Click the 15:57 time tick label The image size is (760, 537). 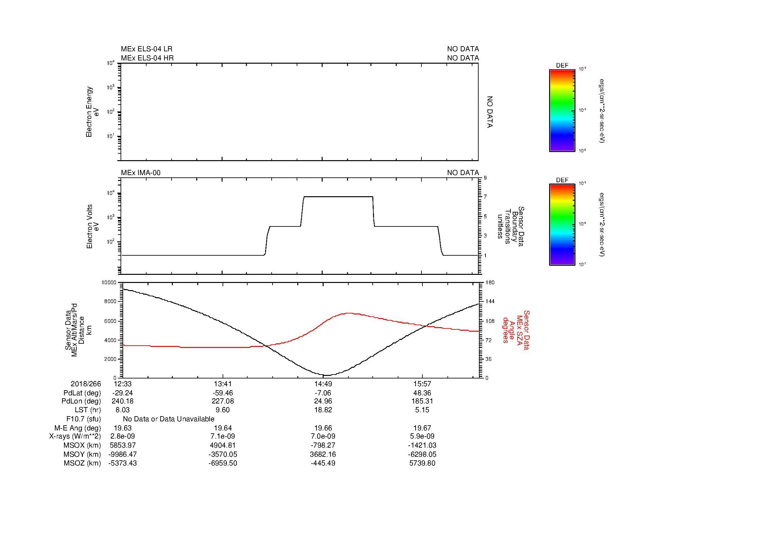(x=422, y=384)
